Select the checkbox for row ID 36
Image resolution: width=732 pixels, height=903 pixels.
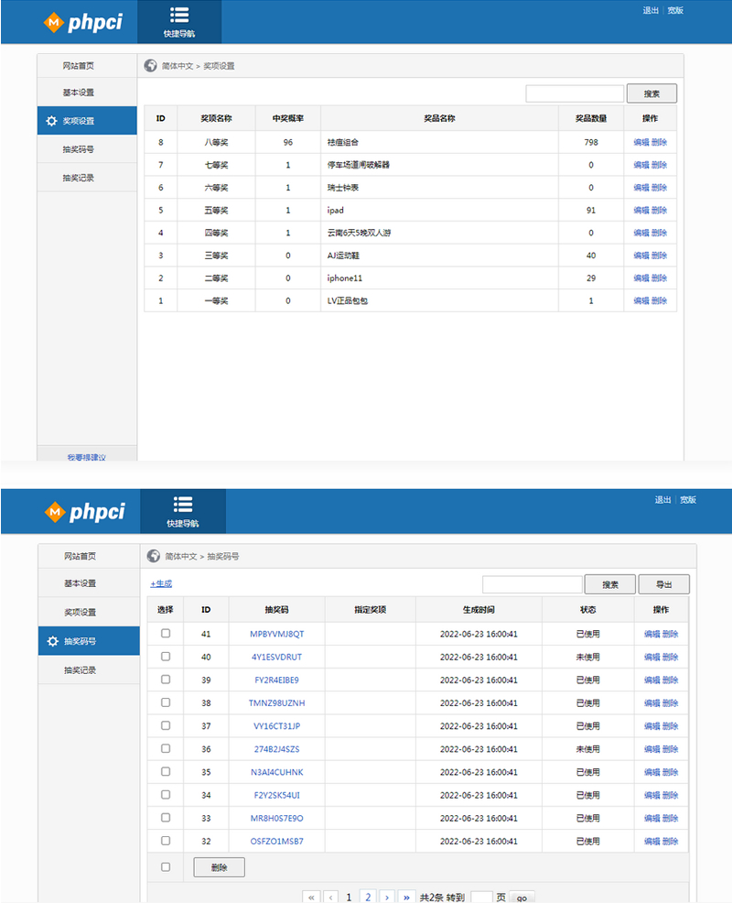[x=166, y=748]
